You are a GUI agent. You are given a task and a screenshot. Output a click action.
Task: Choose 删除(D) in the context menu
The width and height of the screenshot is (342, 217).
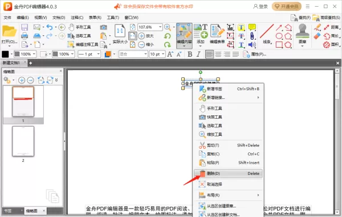pyautogui.click(x=228, y=173)
